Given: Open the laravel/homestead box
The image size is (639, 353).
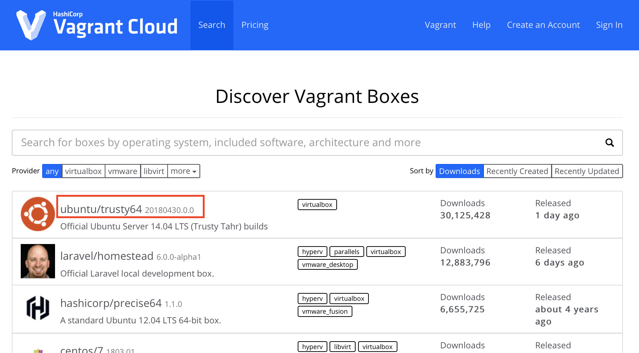Looking at the screenshot, I should (107, 256).
